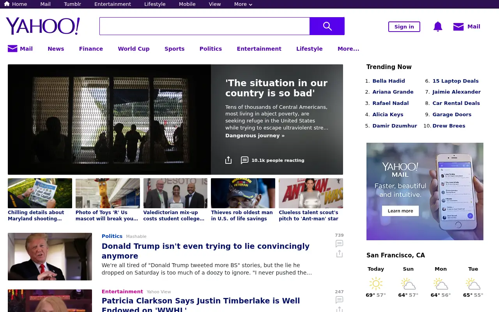Click the San Francisco, CA weather location
The width and height of the screenshot is (499, 312).
[396, 255]
